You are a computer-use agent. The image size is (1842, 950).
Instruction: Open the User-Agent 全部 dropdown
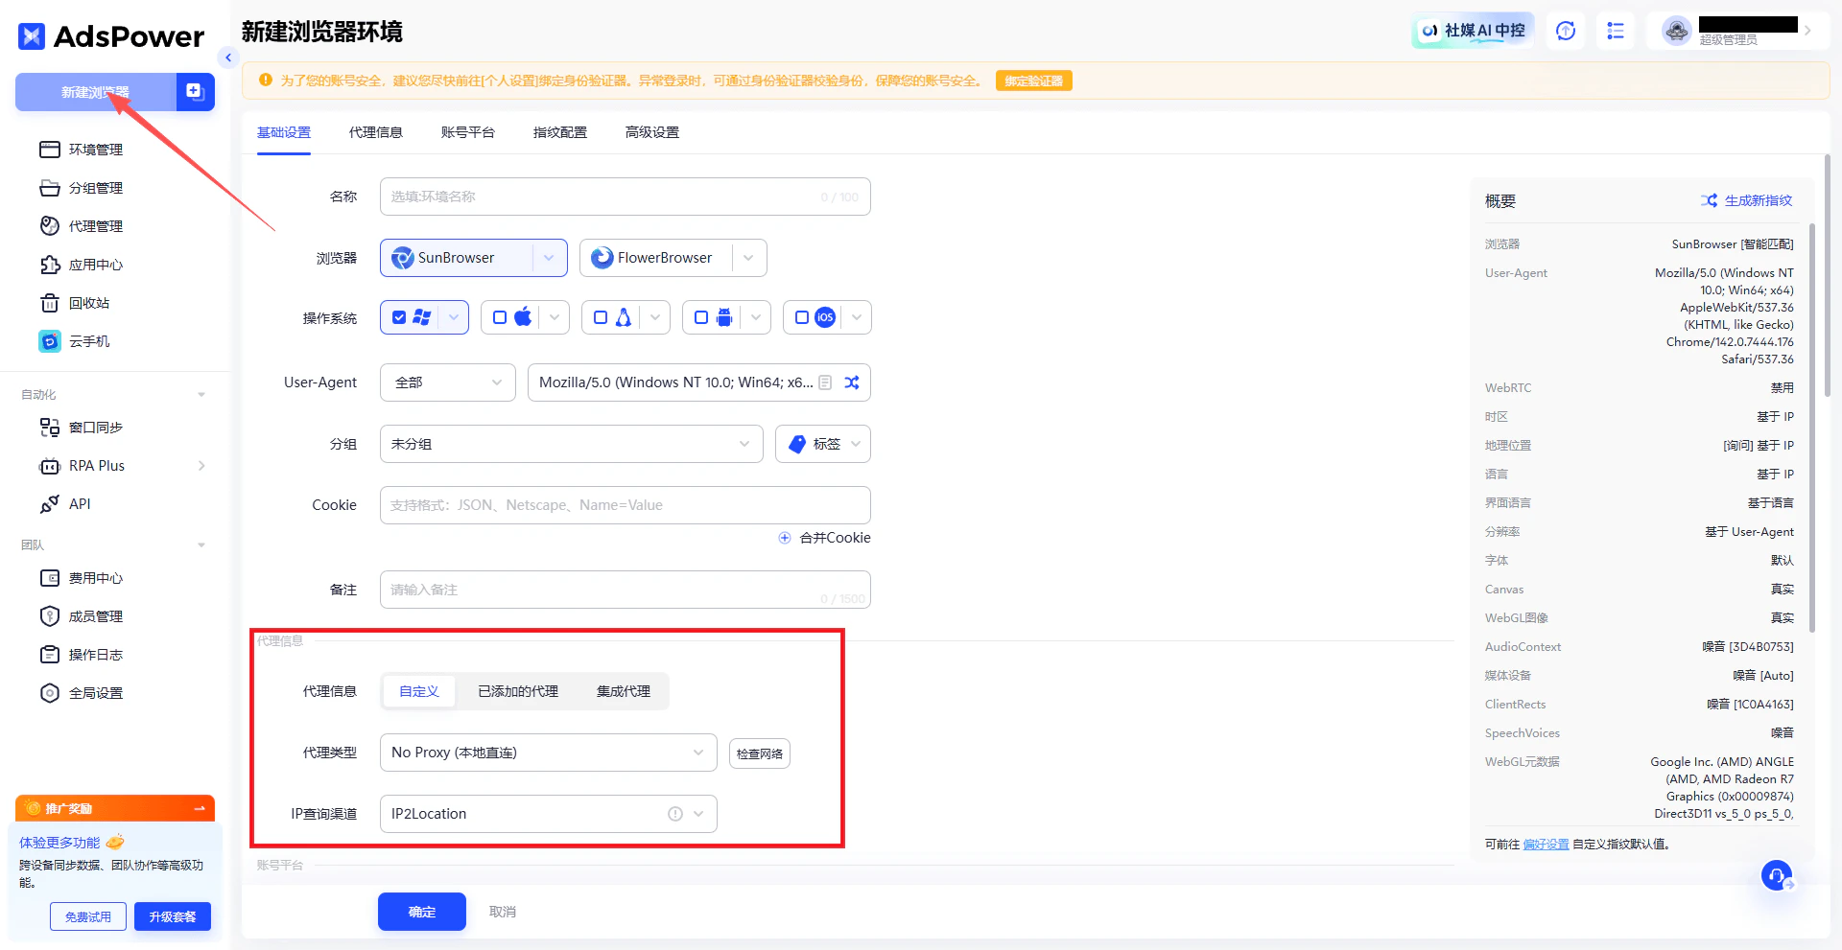[x=448, y=382]
